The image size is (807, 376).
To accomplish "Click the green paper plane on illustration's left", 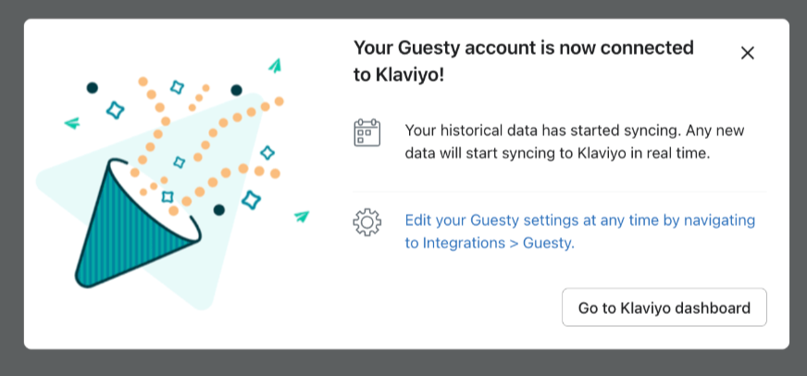I will point(71,122).
